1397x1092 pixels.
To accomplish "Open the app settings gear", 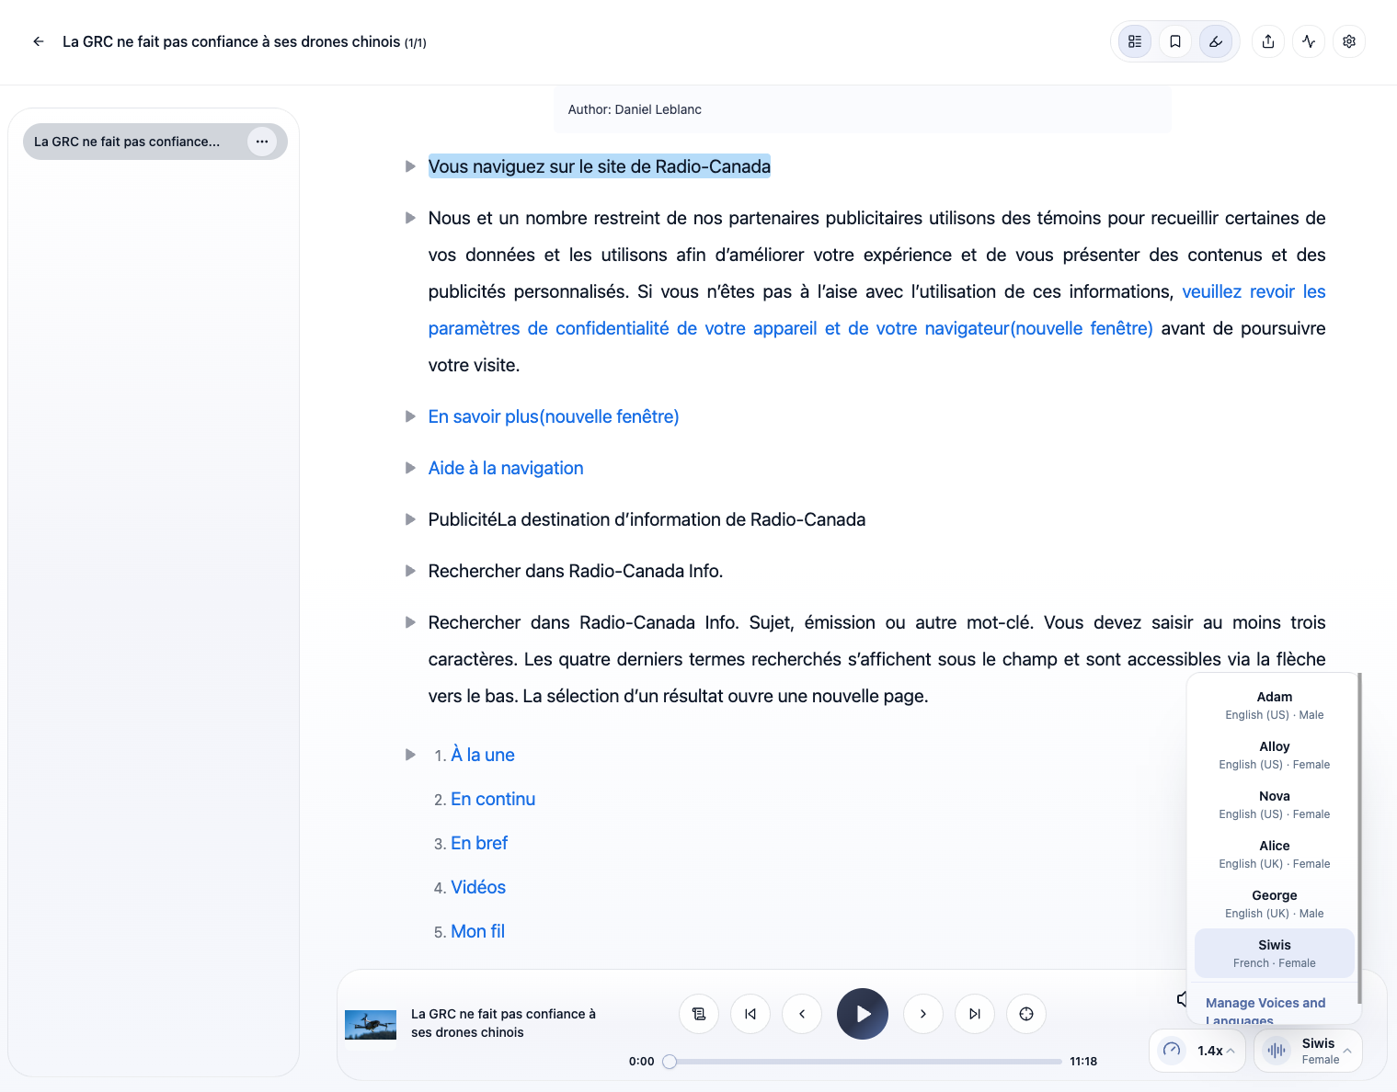I will coord(1349,41).
